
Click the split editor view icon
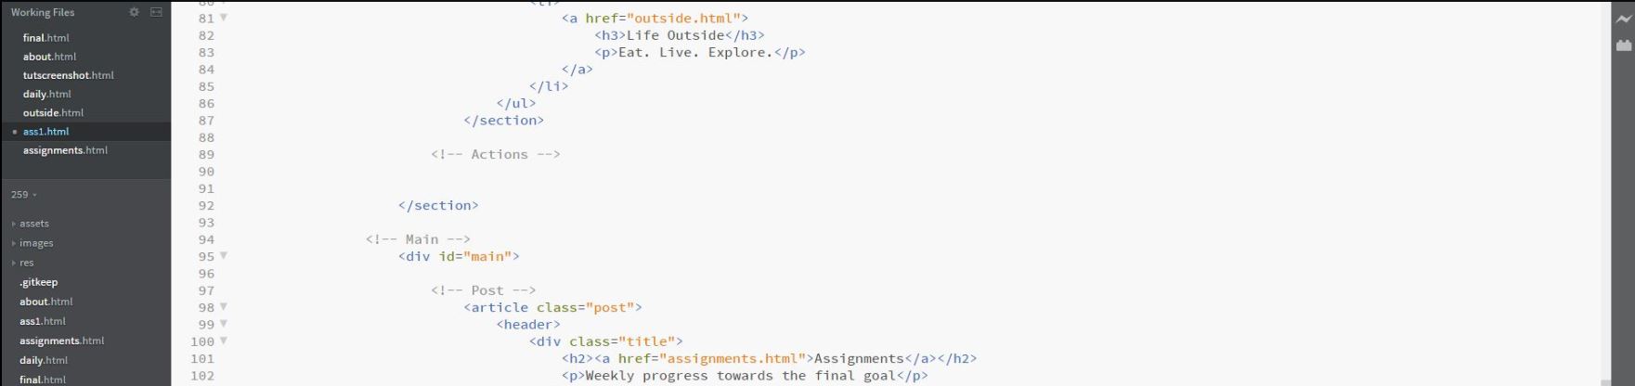tap(156, 12)
